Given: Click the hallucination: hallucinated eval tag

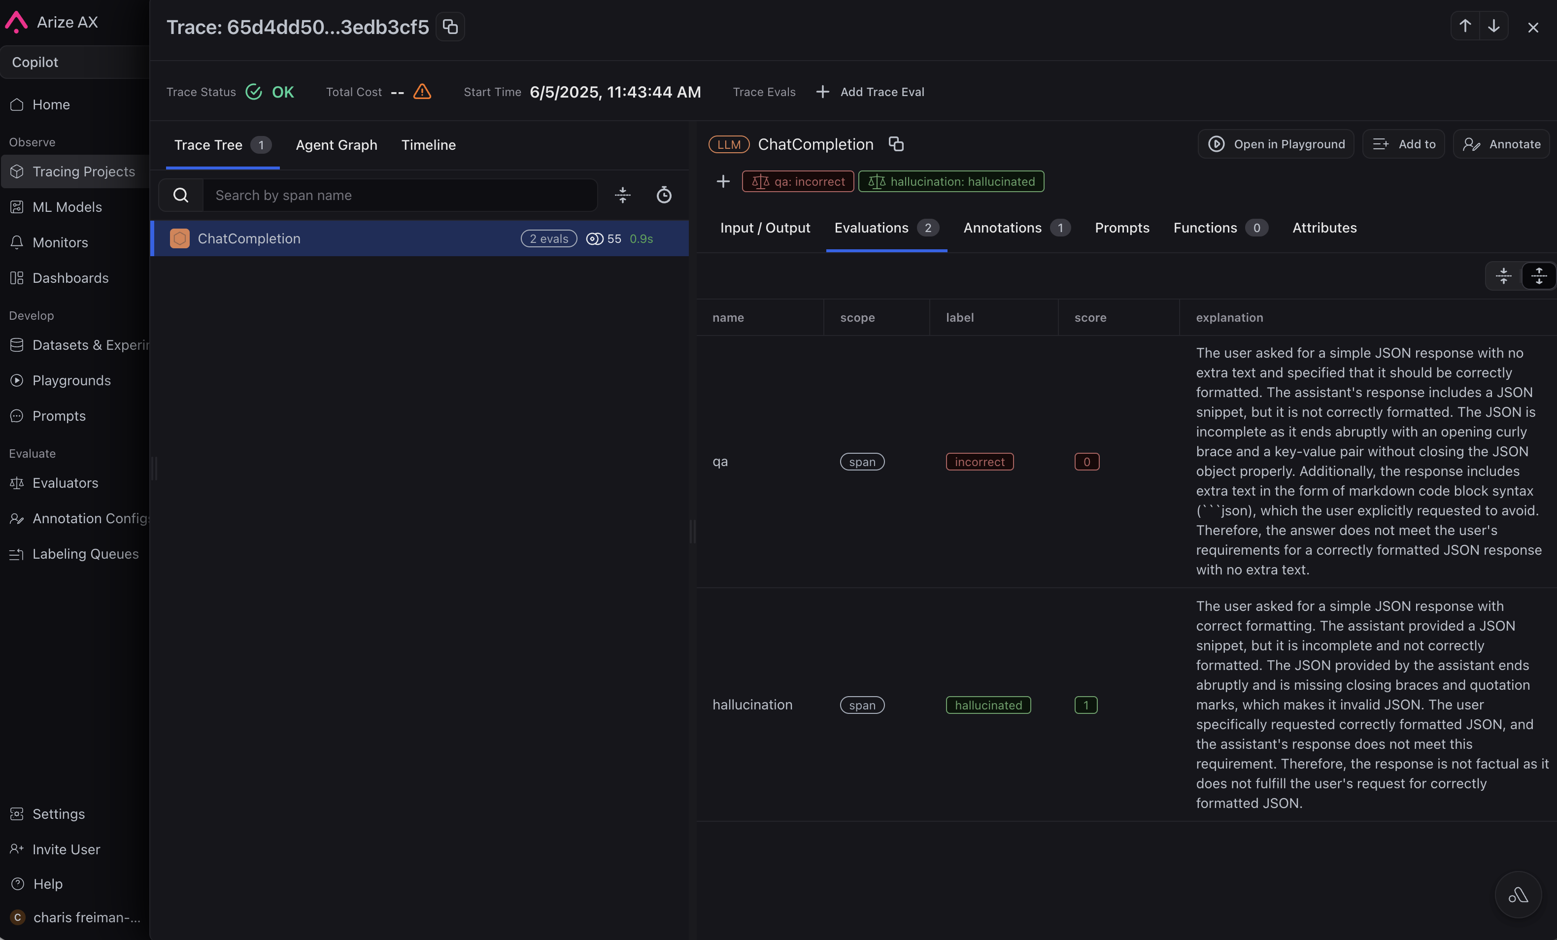Looking at the screenshot, I should click(951, 181).
